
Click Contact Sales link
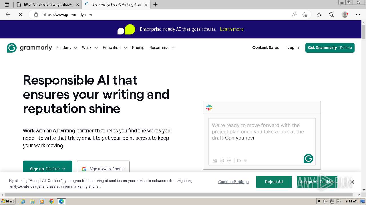[x=266, y=48]
